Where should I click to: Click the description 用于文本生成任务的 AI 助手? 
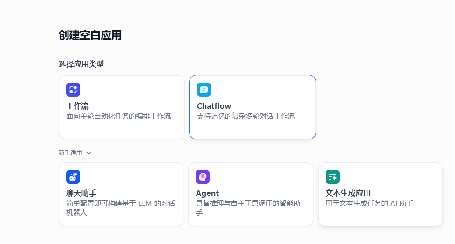(369, 203)
